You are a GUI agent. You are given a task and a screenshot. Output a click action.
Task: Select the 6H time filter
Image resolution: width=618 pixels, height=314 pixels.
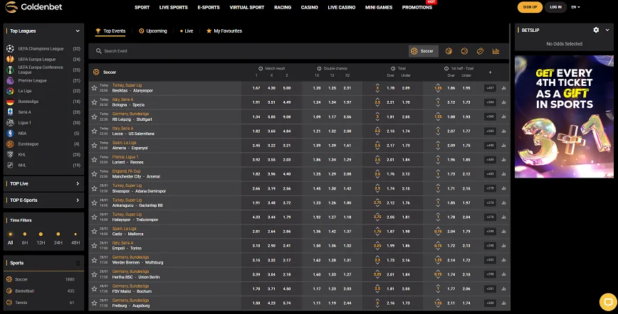tap(25, 239)
